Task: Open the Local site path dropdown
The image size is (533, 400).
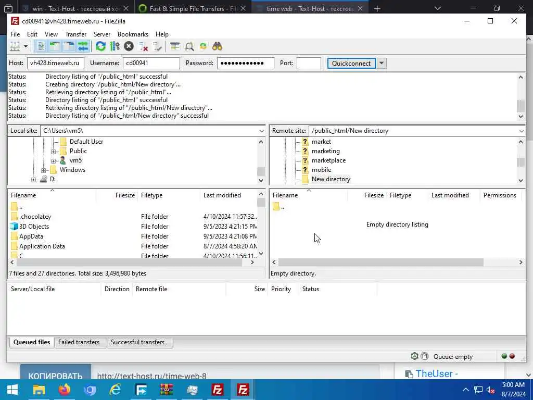Action: coord(261,131)
